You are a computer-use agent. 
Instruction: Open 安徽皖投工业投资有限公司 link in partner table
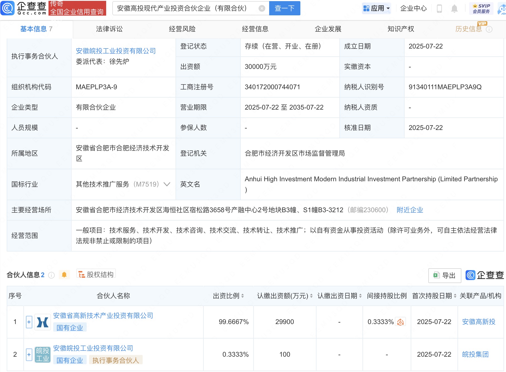(93, 348)
